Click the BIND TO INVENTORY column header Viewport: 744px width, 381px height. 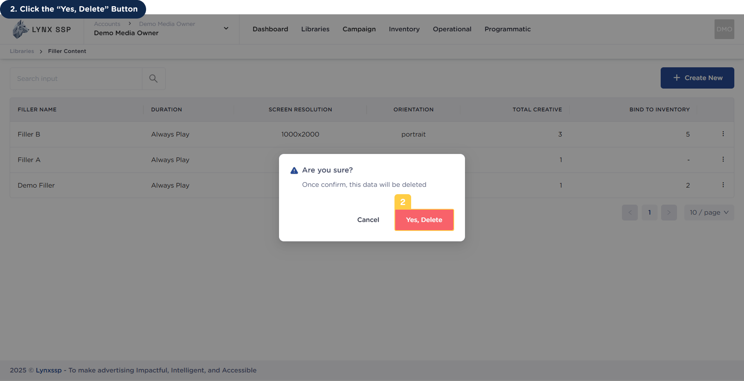coord(660,109)
